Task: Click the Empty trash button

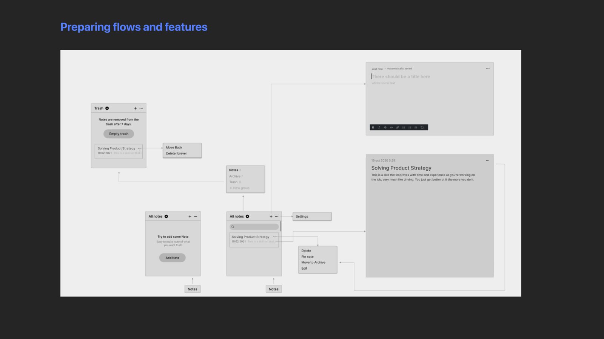Action: click(119, 134)
